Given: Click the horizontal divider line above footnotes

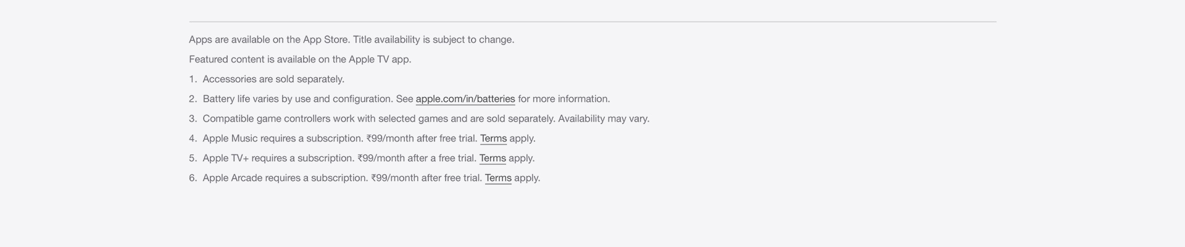Looking at the screenshot, I should click(592, 22).
